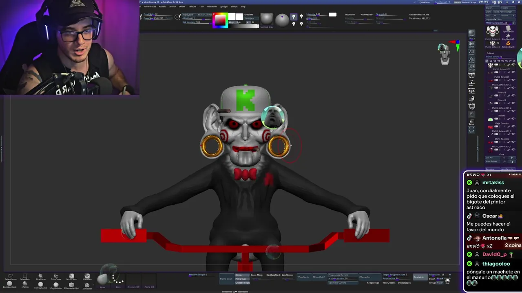Open the Preferences menu

pyautogui.click(x=150, y=7)
